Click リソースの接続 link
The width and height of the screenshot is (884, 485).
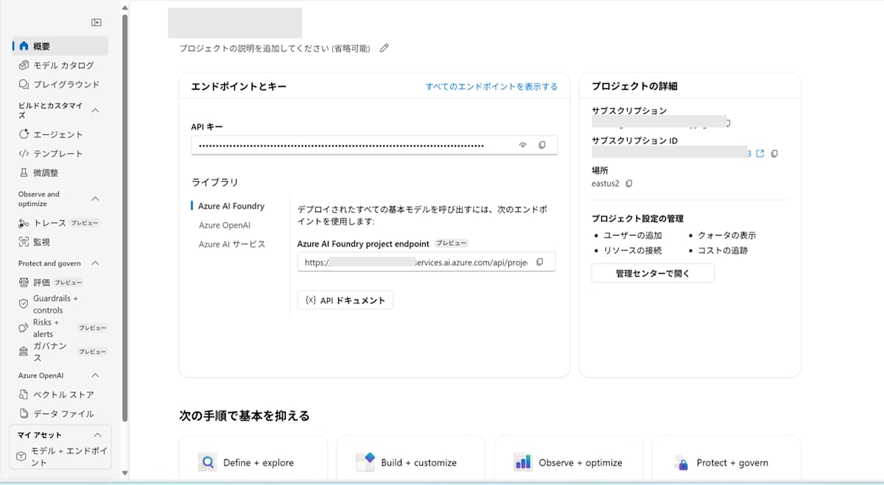point(633,250)
